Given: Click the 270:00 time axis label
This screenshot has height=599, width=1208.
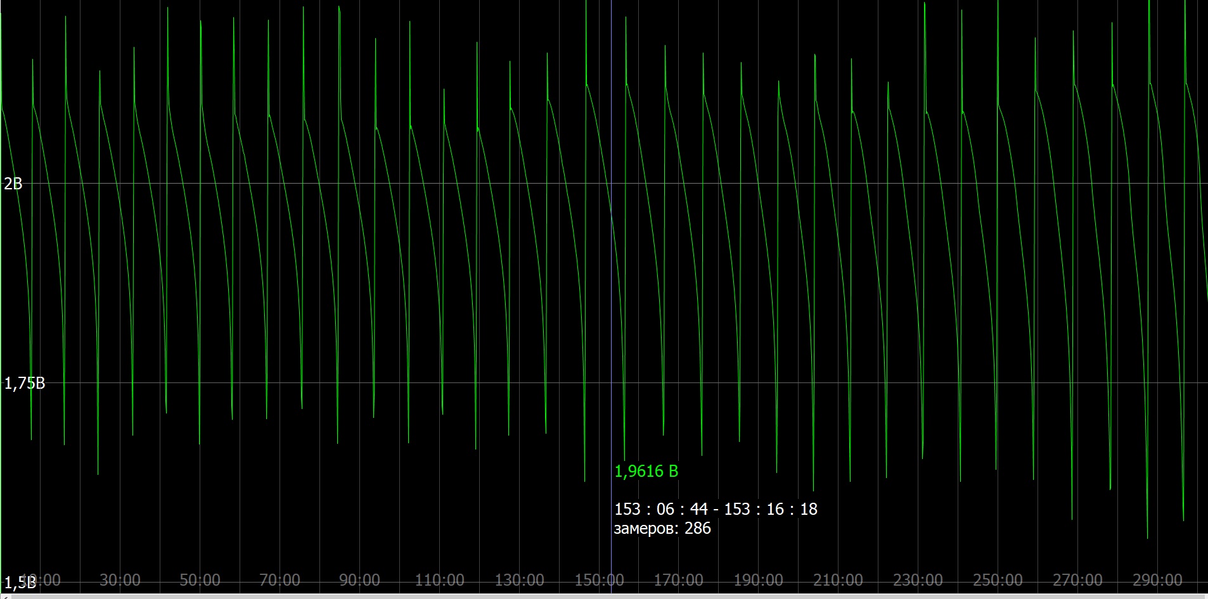Looking at the screenshot, I should (x=1077, y=580).
